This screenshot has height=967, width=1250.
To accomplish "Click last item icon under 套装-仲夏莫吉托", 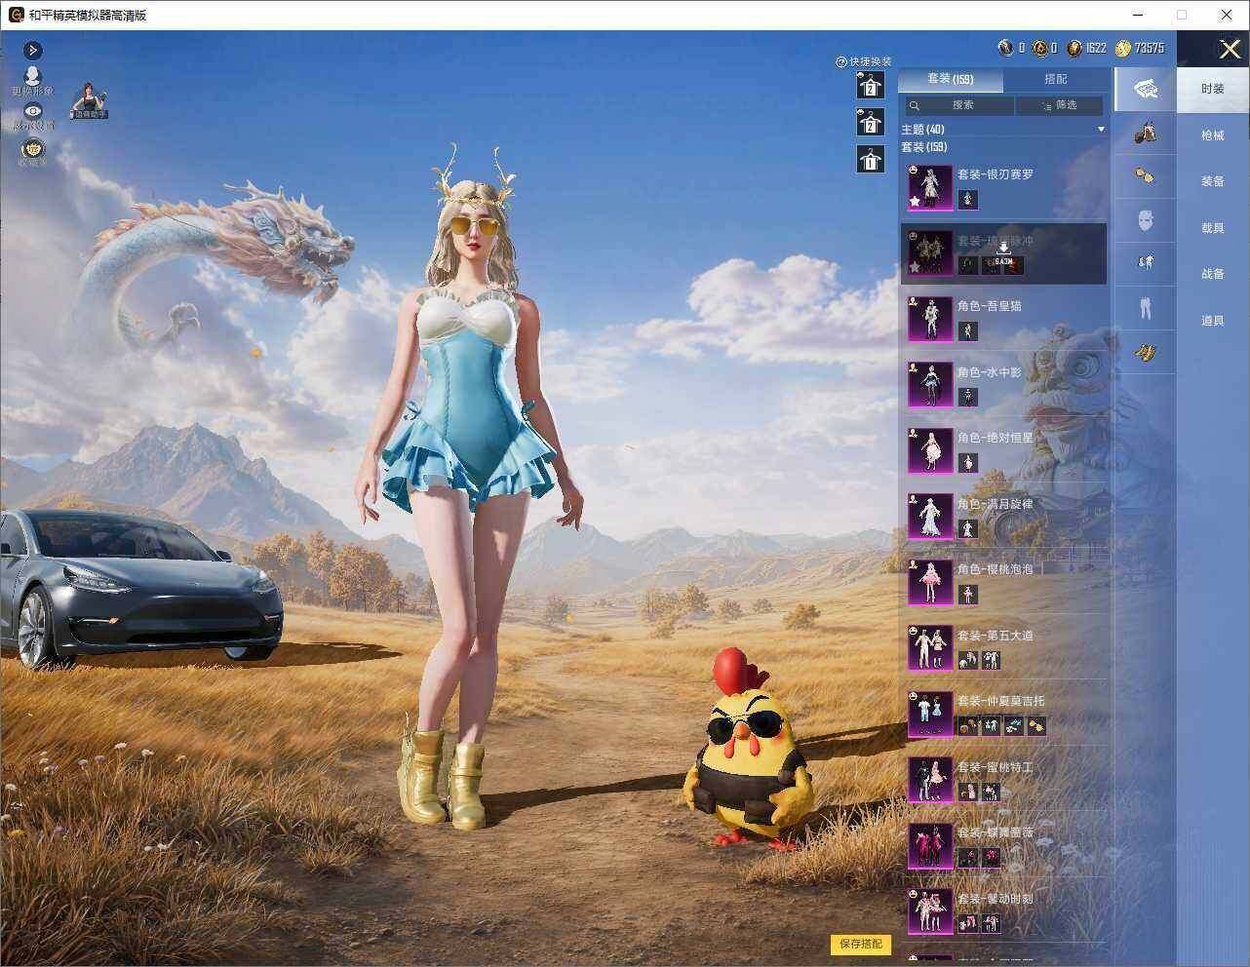I will click(x=1036, y=726).
